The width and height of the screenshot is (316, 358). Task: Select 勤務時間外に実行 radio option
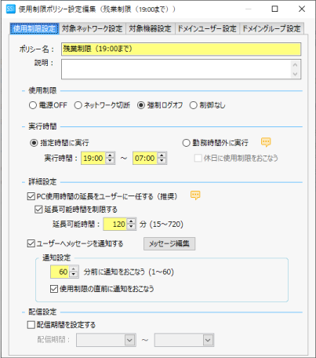pyautogui.click(x=186, y=143)
